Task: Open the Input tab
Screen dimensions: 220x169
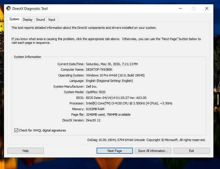Action: (52, 20)
